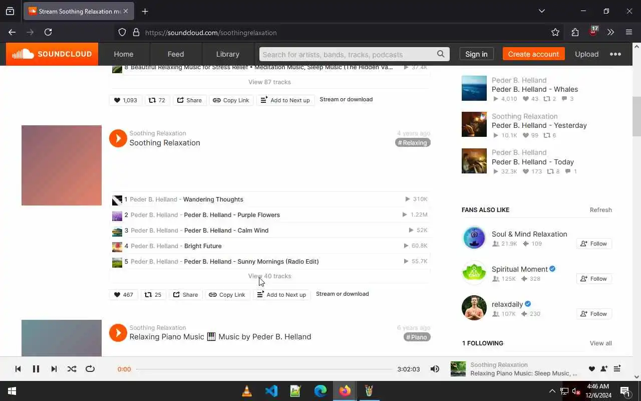
Task: Open the Sunny Mornings (Radio Edit) track
Action: click(x=251, y=262)
